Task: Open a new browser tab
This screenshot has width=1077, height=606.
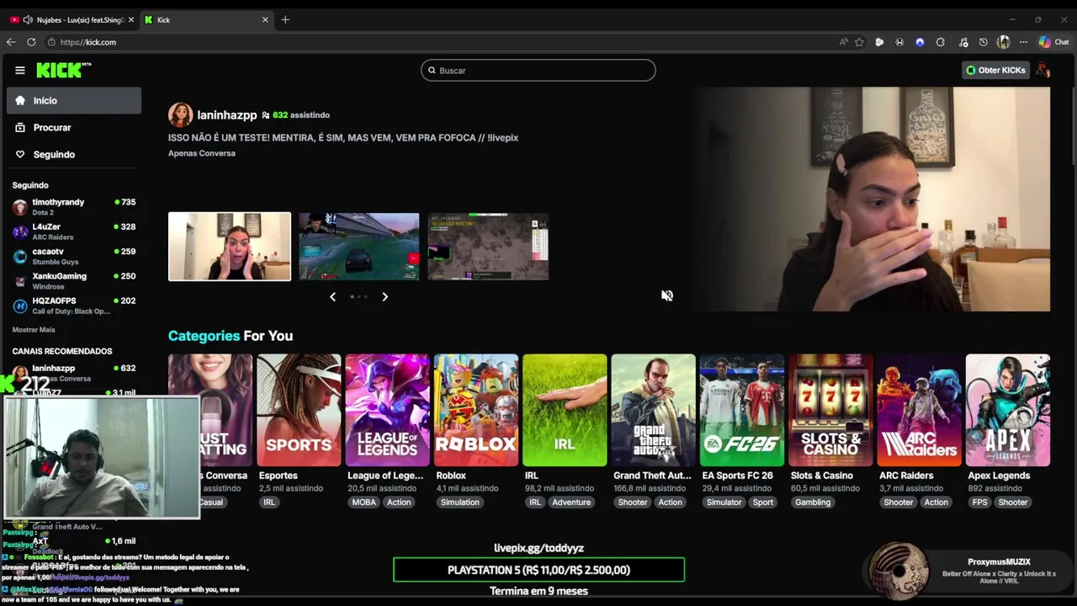Action: coord(285,19)
